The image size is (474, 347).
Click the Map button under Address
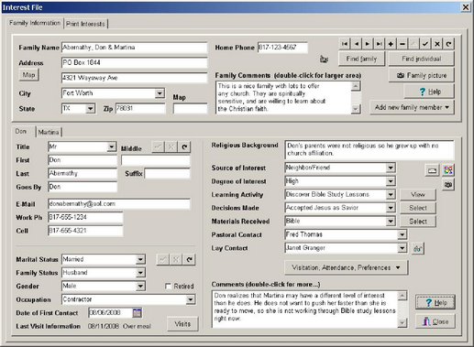click(x=28, y=75)
